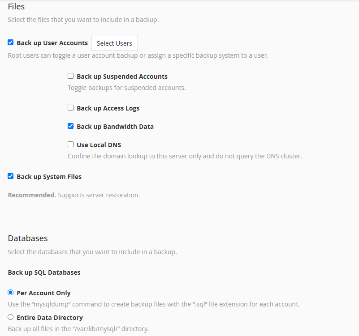The width and height of the screenshot is (359, 336).
Task: Select the "Per Account Only" radio button
Action: [x=10, y=293]
